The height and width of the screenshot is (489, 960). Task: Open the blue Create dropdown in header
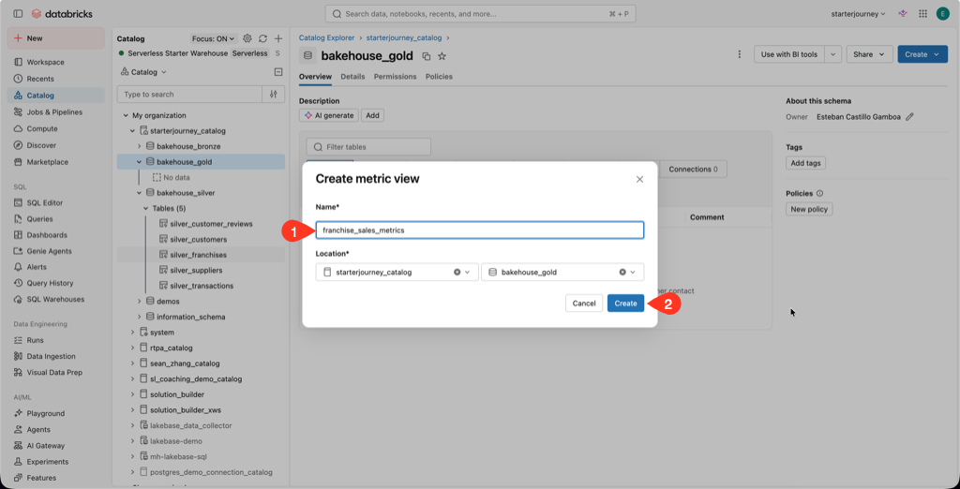coord(922,54)
